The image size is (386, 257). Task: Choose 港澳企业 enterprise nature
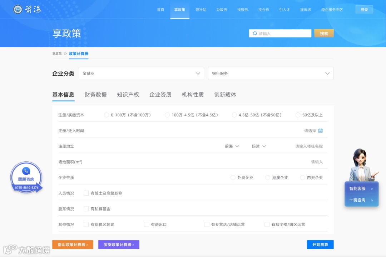click(x=268, y=177)
